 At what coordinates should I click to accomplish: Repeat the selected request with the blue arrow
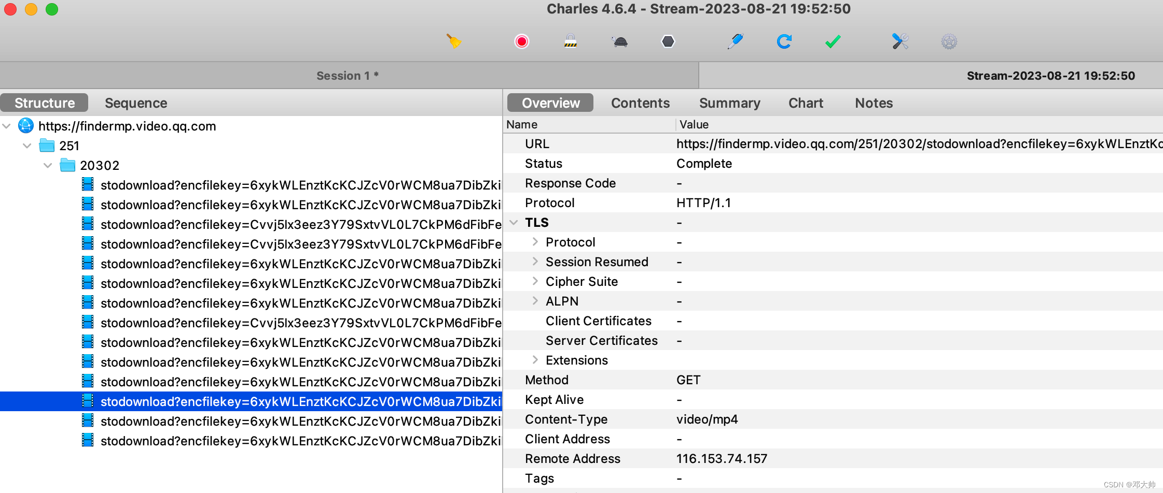[x=784, y=41]
